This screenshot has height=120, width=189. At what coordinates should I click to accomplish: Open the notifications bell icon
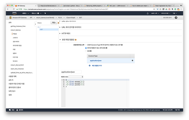point(148,13)
